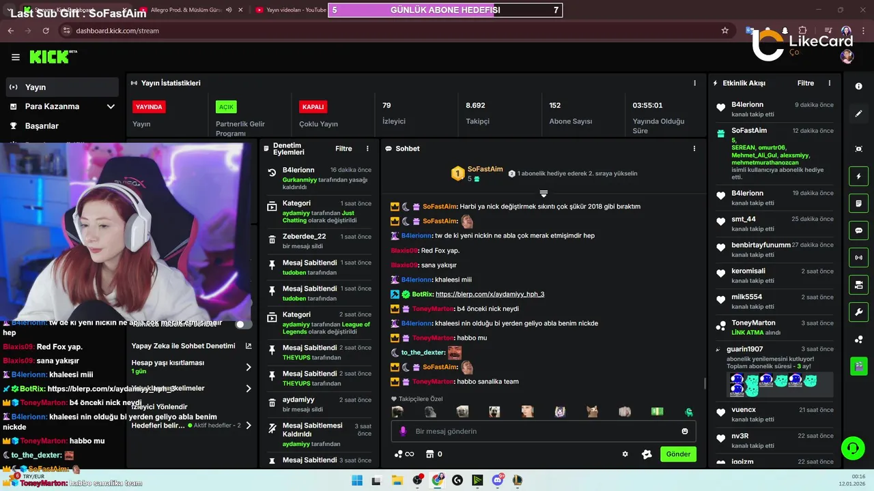Click the ToneyMarton name in activity feed
Screen dimensions: 874x491
[x=753, y=323]
